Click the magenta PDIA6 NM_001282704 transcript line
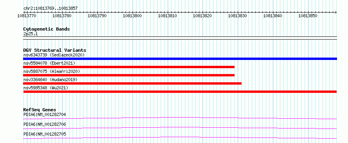The height and width of the screenshot is (143, 348). (x=180, y=118)
